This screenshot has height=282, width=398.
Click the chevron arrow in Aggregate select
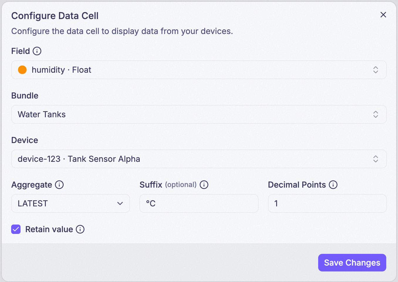120,203
